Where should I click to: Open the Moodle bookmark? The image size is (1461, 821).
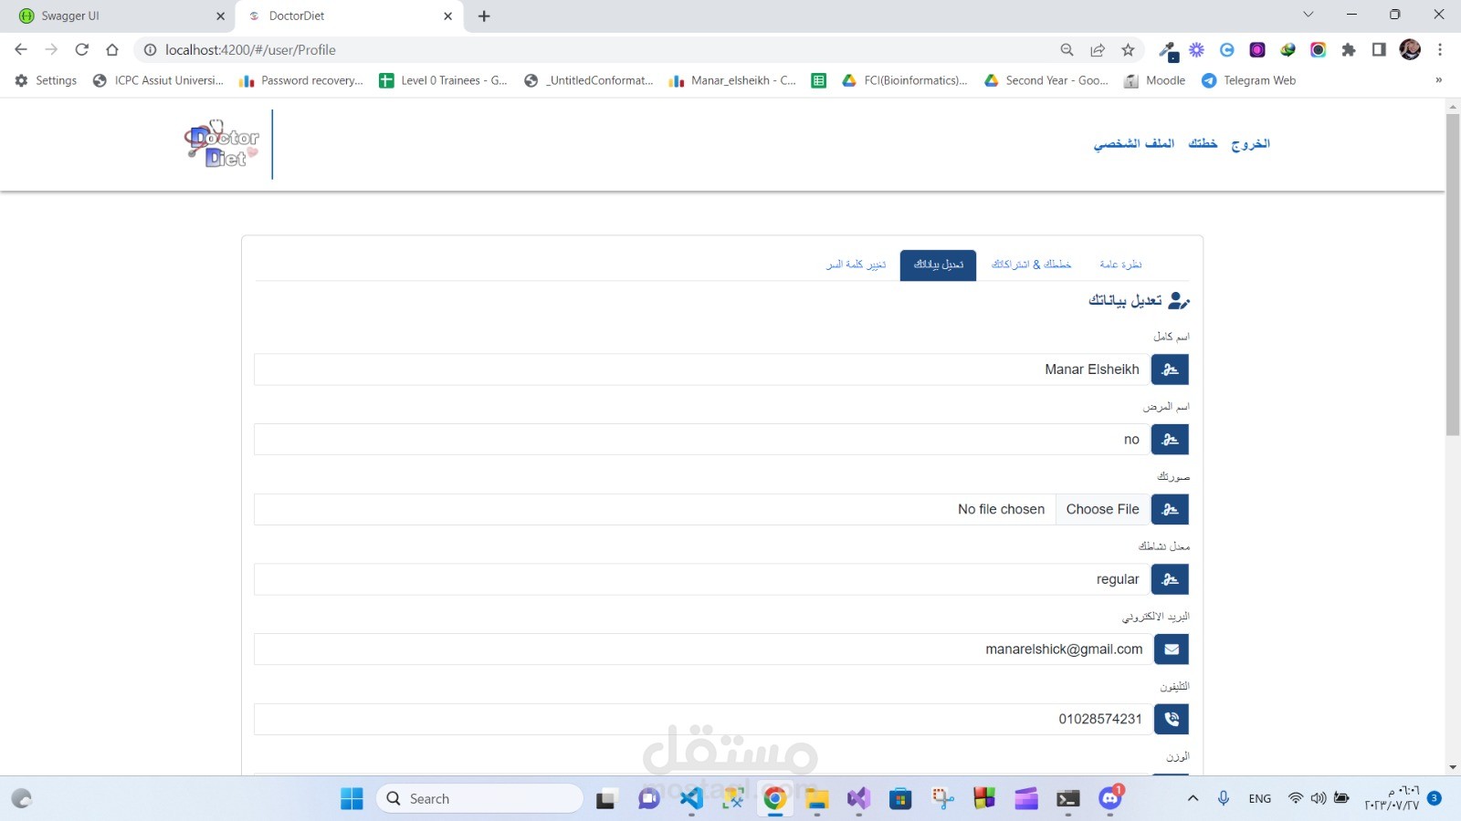tap(1155, 80)
